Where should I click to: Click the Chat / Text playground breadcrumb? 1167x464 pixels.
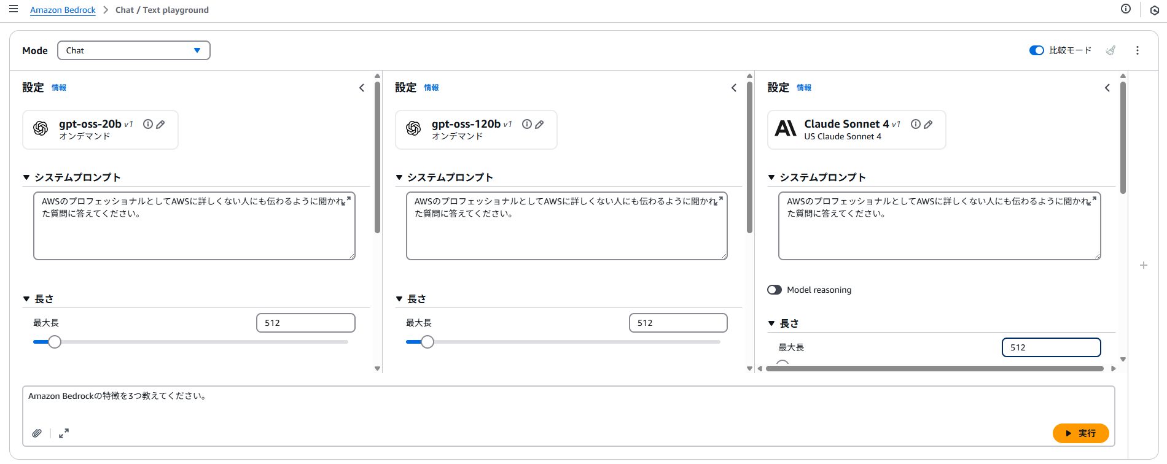point(162,10)
